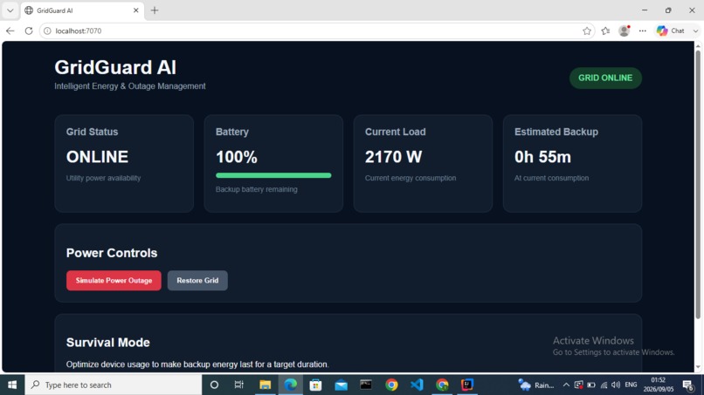This screenshot has height=395, width=704.
Task: Open Settings and more ellipsis menu
Action: click(643, 31)
